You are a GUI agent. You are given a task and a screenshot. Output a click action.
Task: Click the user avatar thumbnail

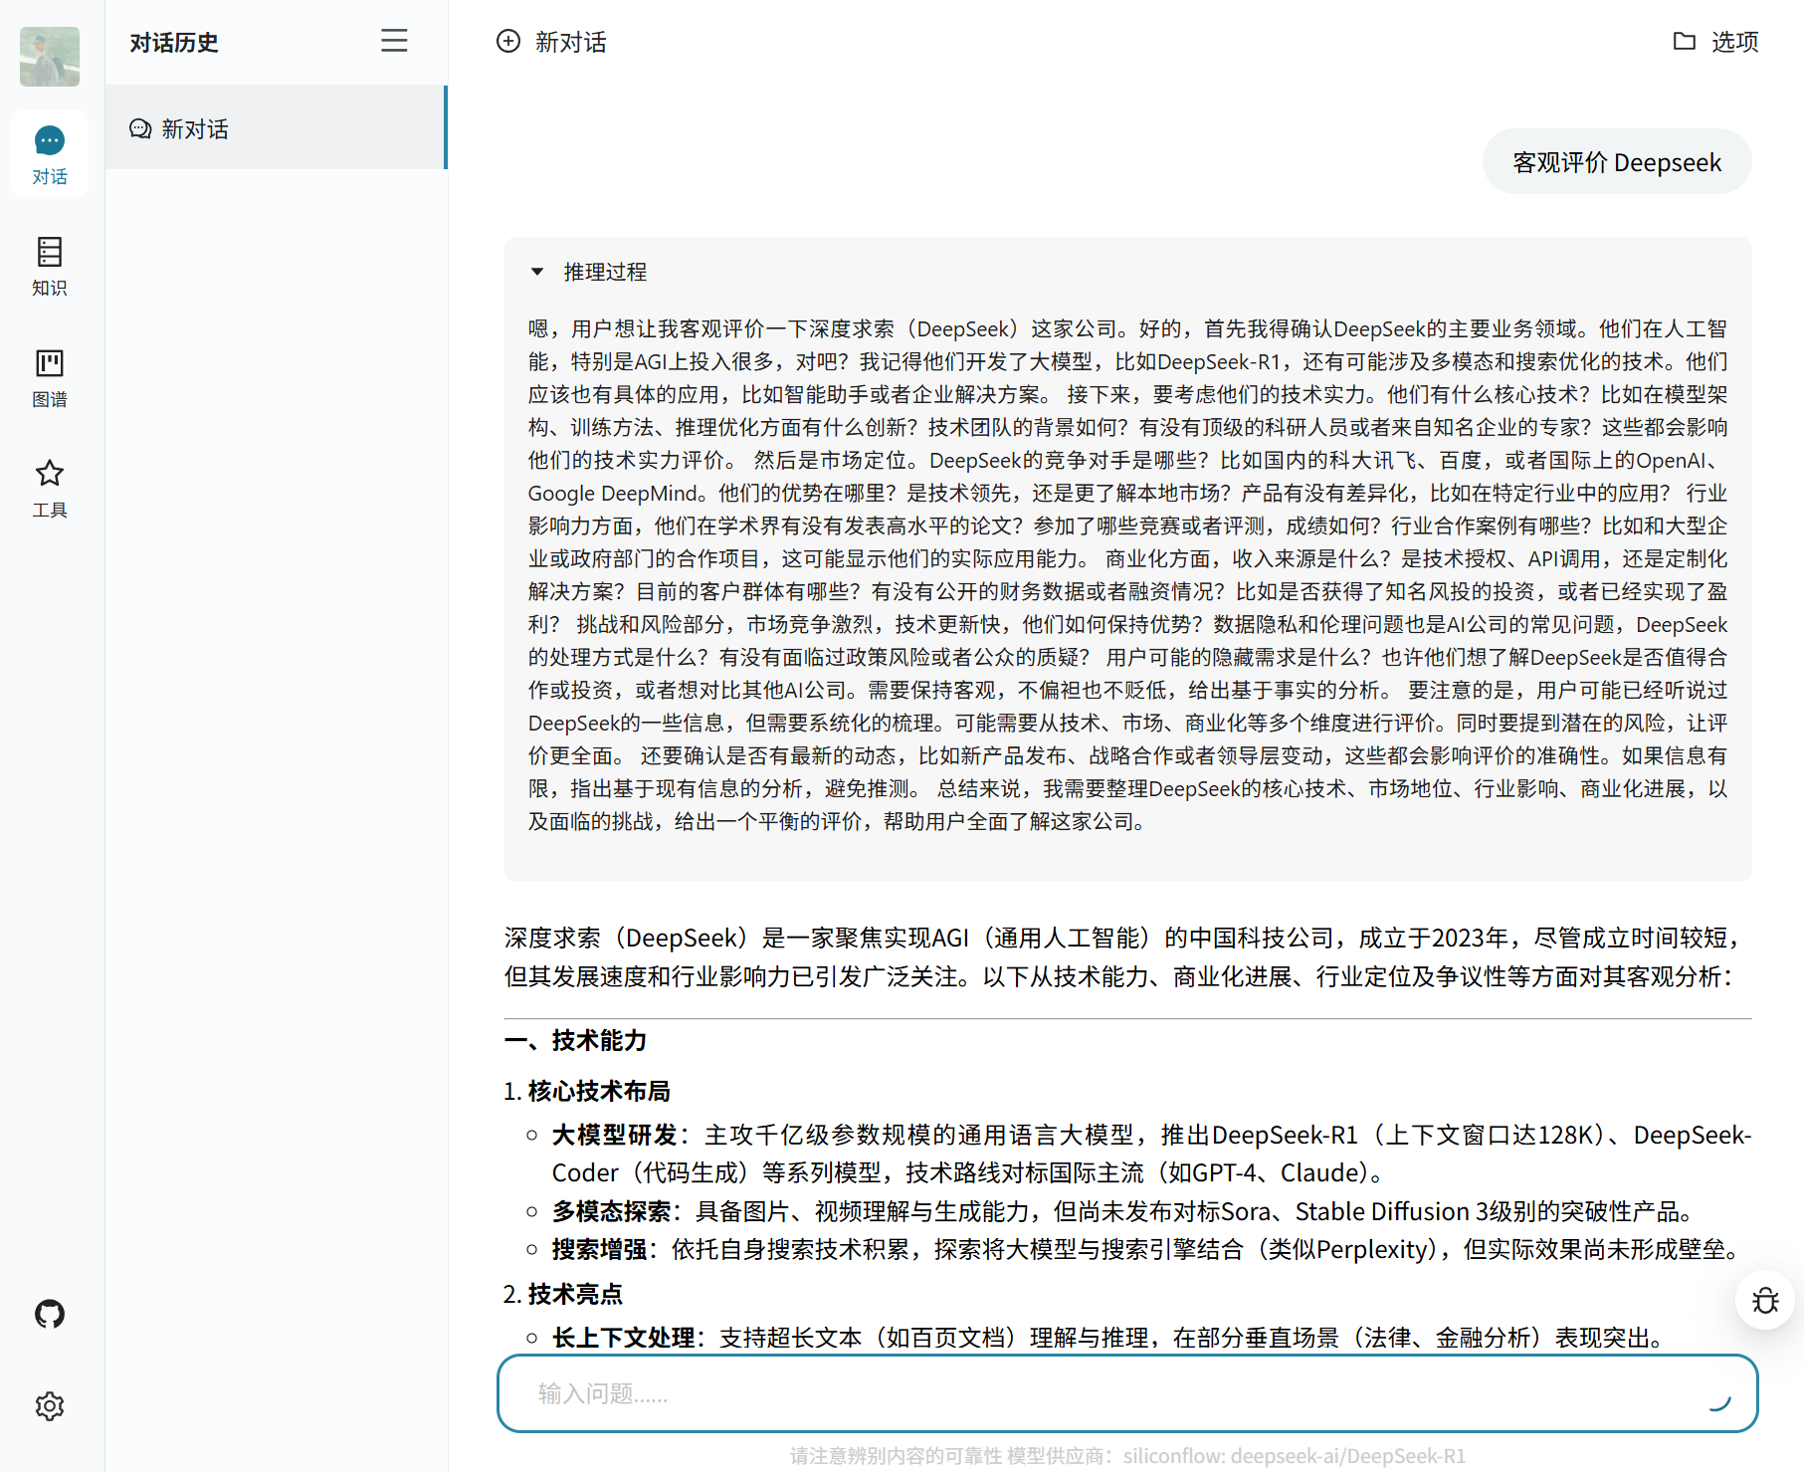50,57
